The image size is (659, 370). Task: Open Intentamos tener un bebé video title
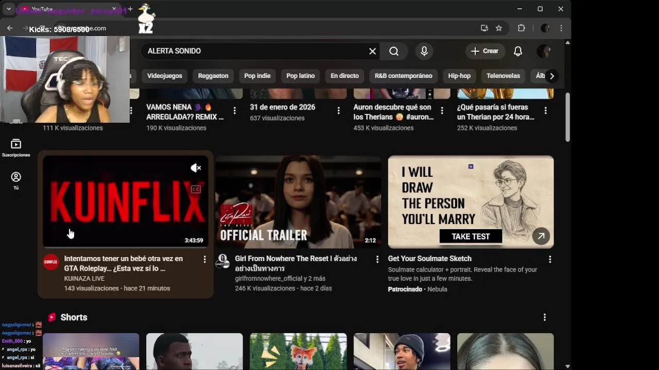[x=124, y=264]
